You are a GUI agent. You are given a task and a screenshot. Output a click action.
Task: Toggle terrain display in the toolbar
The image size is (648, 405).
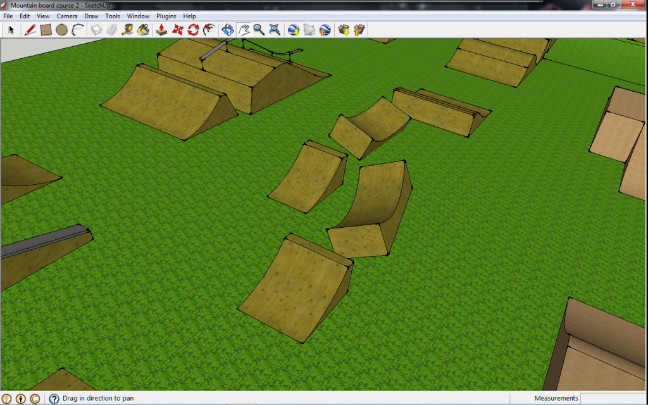[309, 30]
